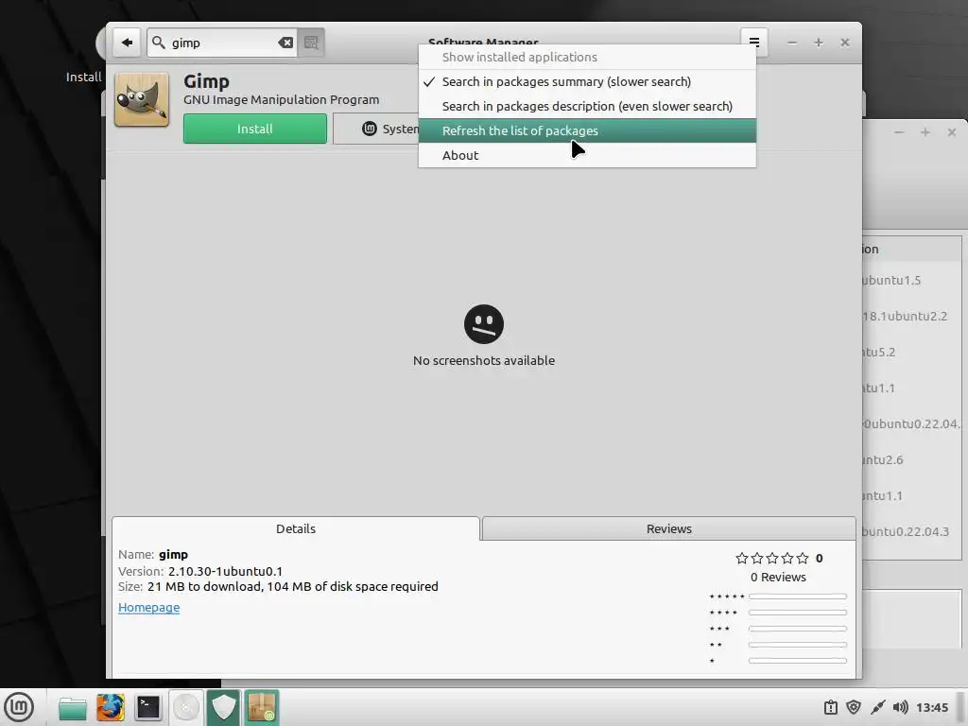
Task: Open the Files folder in the panel
Action: pyautogui.click(x=72, y=707)
